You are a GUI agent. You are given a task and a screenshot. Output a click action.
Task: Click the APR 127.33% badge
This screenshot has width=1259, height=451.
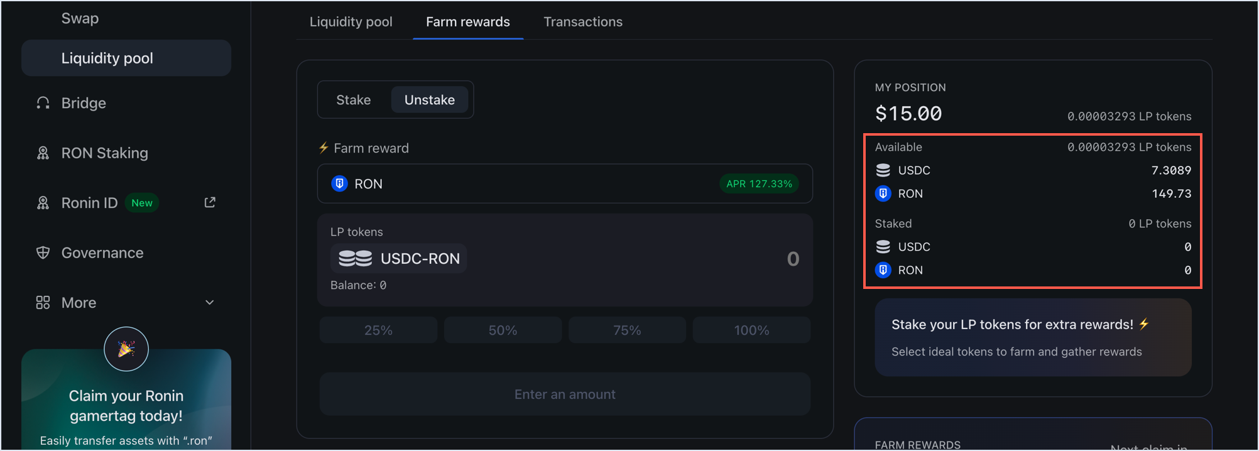(x=758, y=183)
